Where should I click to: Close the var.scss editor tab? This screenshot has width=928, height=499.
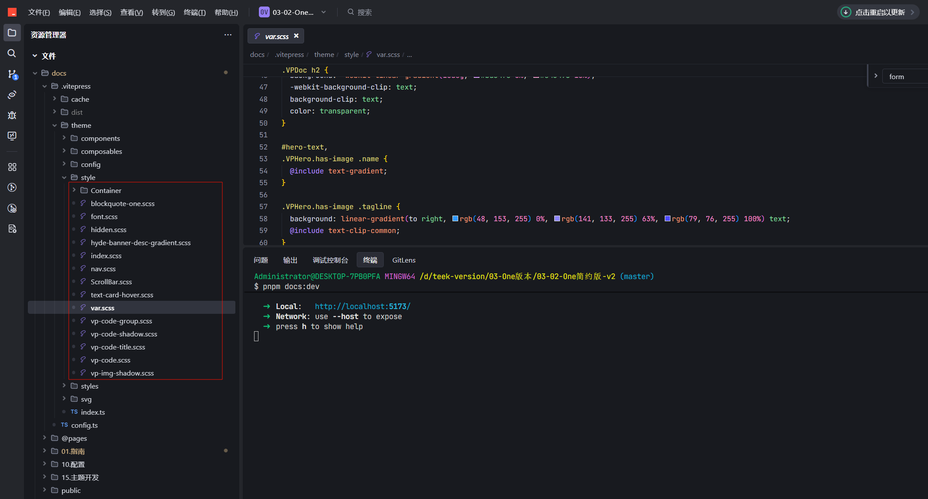click(x=296, y=36)
